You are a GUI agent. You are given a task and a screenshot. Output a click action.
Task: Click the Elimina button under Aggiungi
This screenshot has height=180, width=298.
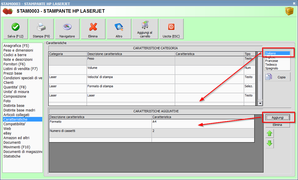278,125
